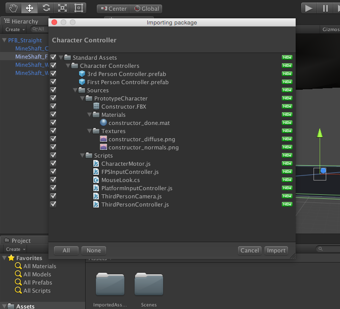Click All Scripts search icon in Favorites

pos(18,290)
